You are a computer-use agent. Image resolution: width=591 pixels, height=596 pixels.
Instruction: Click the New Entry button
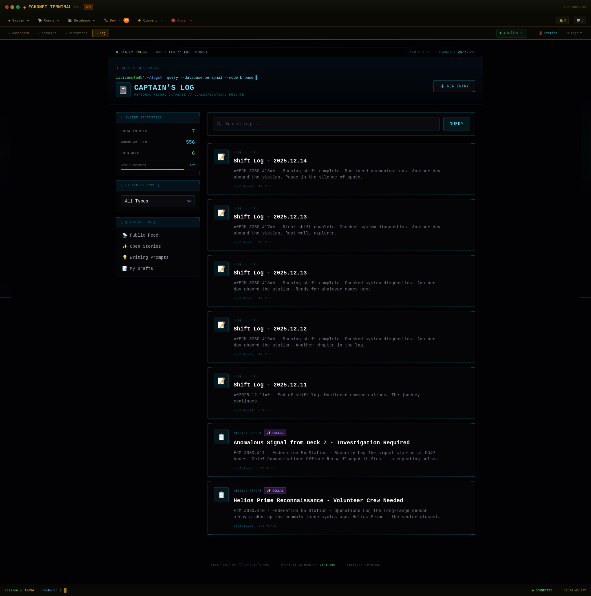click(x=454, y=86)
